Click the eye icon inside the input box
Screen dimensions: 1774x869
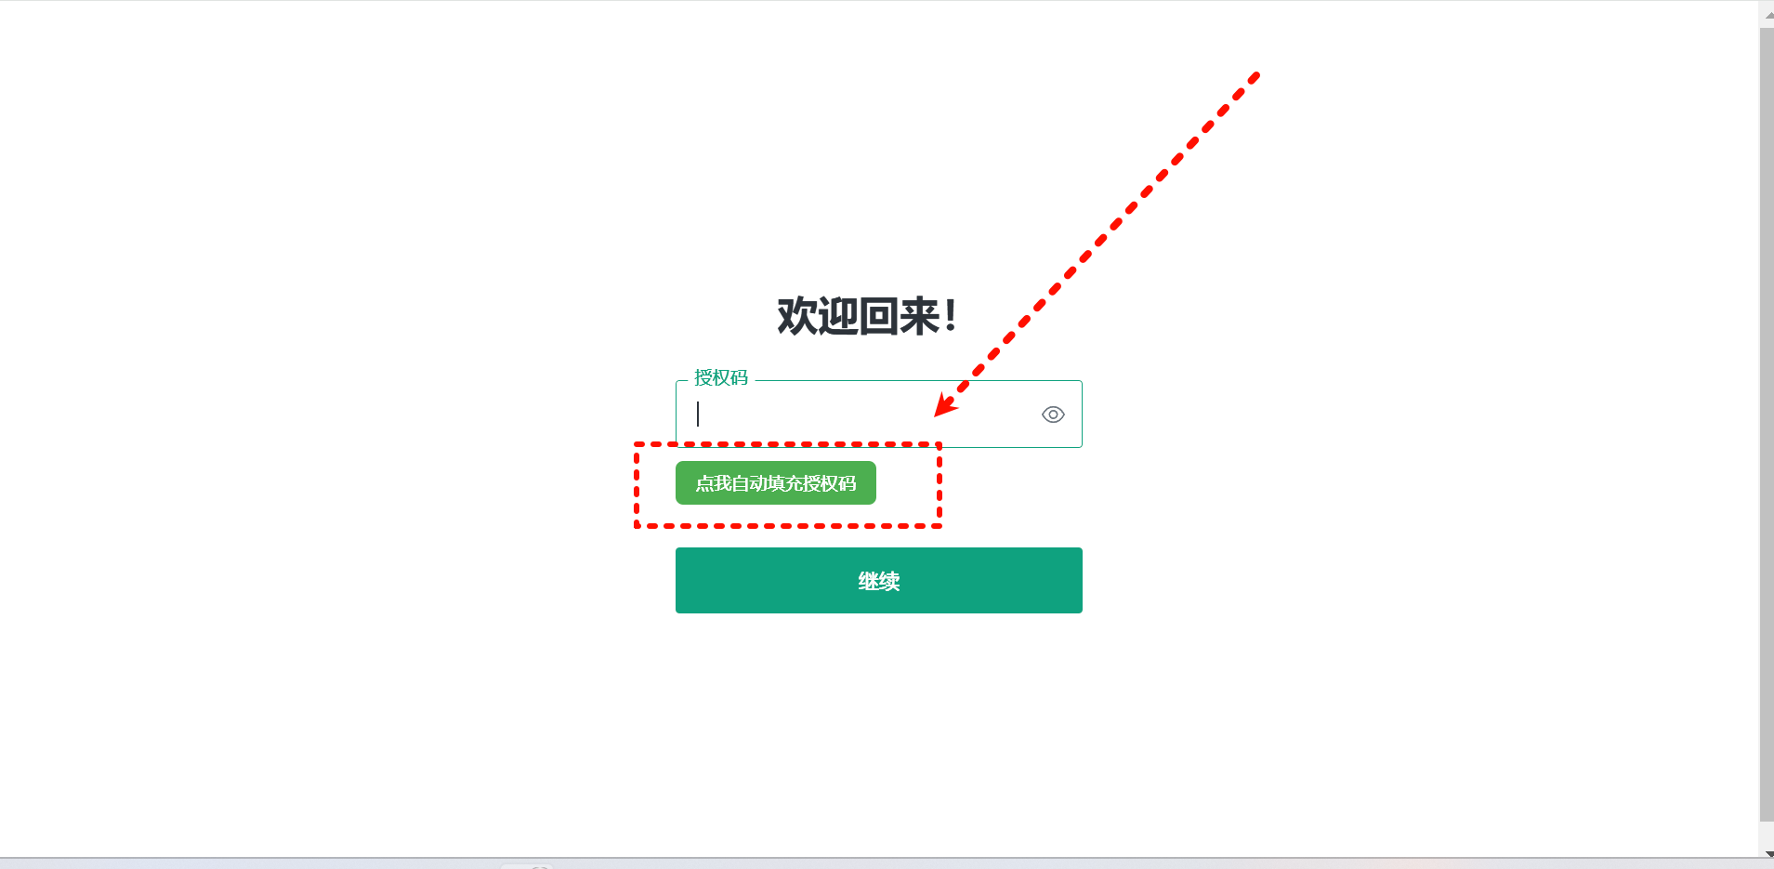pyautogui.click(x=1052, y=415)
